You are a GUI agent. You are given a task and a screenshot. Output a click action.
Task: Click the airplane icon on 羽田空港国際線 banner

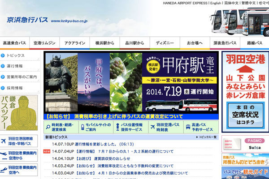pyautogui.click(x=4, y=141)
